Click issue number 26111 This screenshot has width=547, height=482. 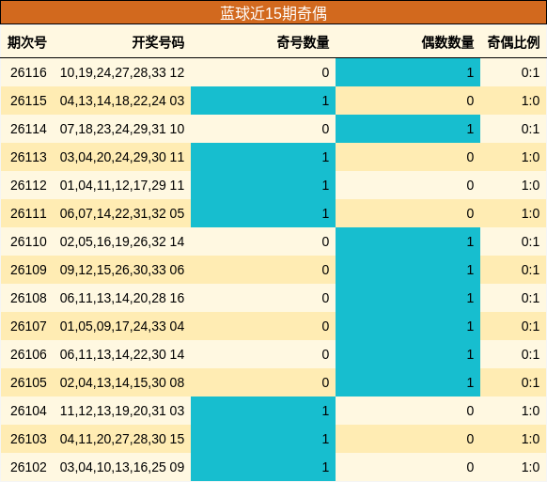[28, 213]
